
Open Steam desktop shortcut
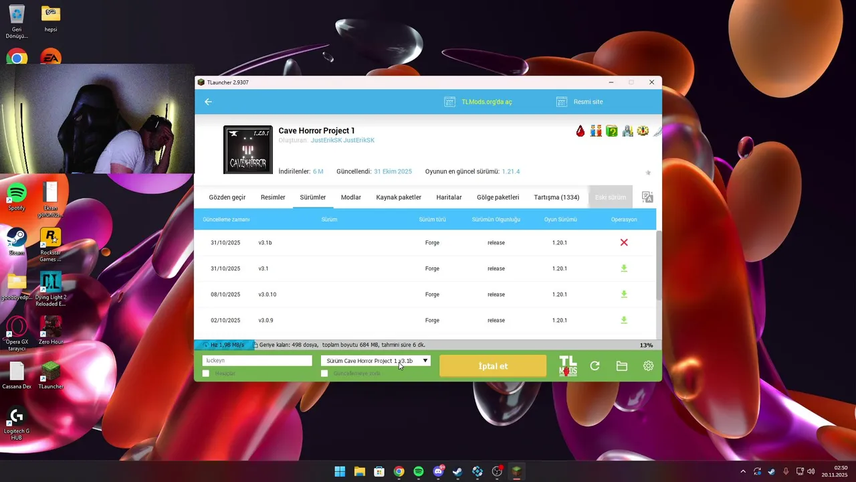[17, 242]
